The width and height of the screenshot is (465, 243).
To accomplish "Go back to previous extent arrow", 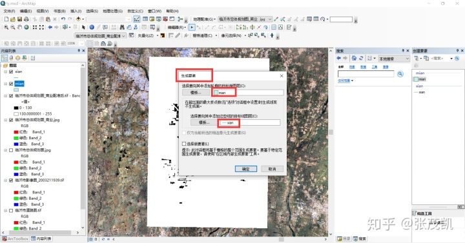I will coord(50,27).
